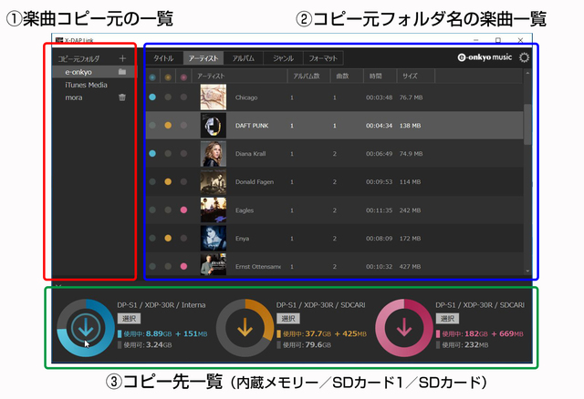
Task: Select the Donald Fagen artist name
Action: click(x=255, y=182)
